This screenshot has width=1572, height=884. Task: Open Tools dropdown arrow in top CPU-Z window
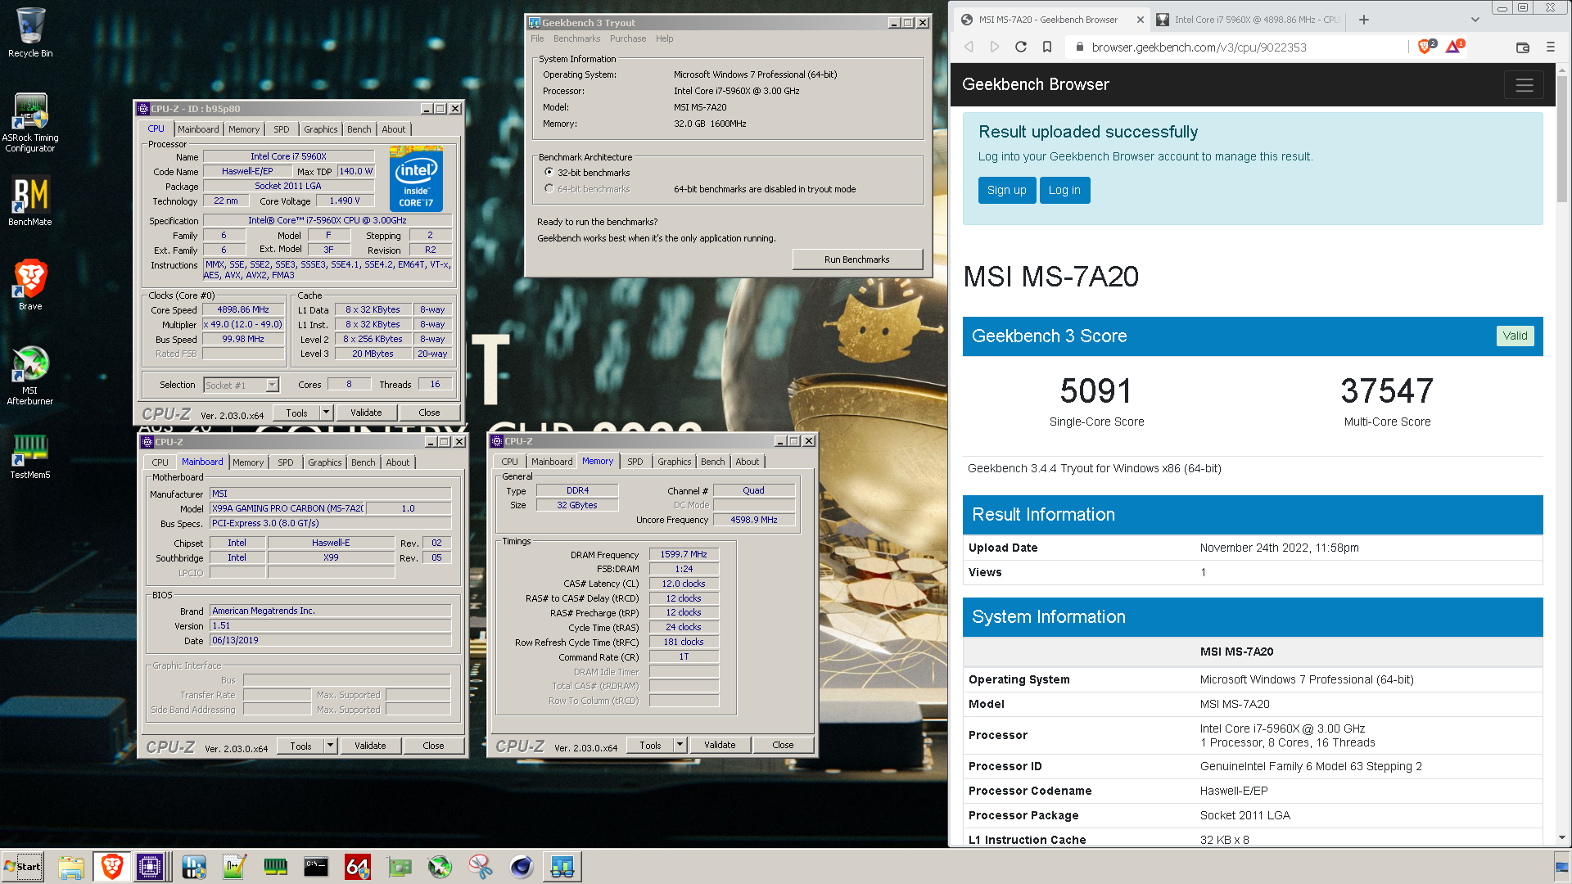pos(326,413)
